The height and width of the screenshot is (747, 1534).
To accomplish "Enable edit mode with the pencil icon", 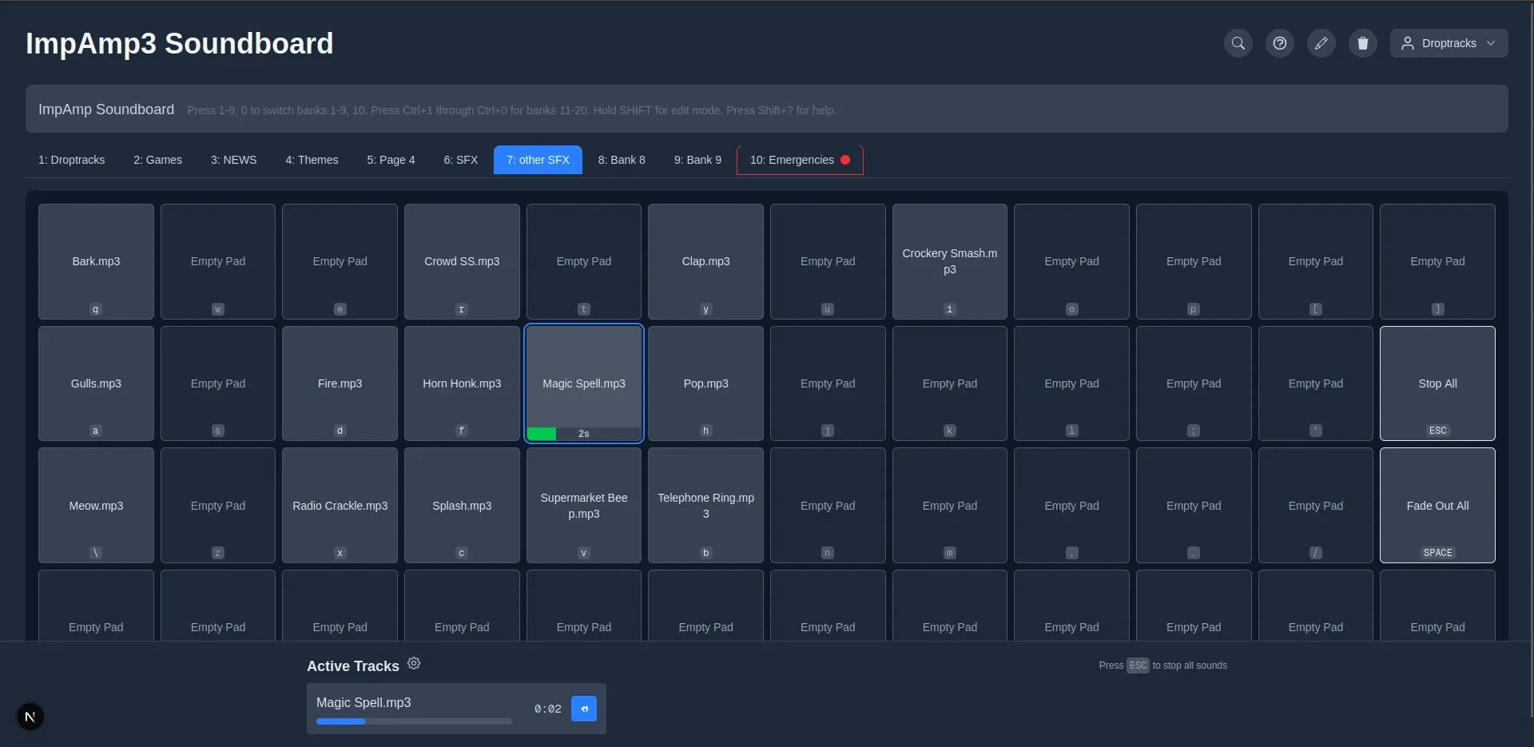I will pos(1321,43).
